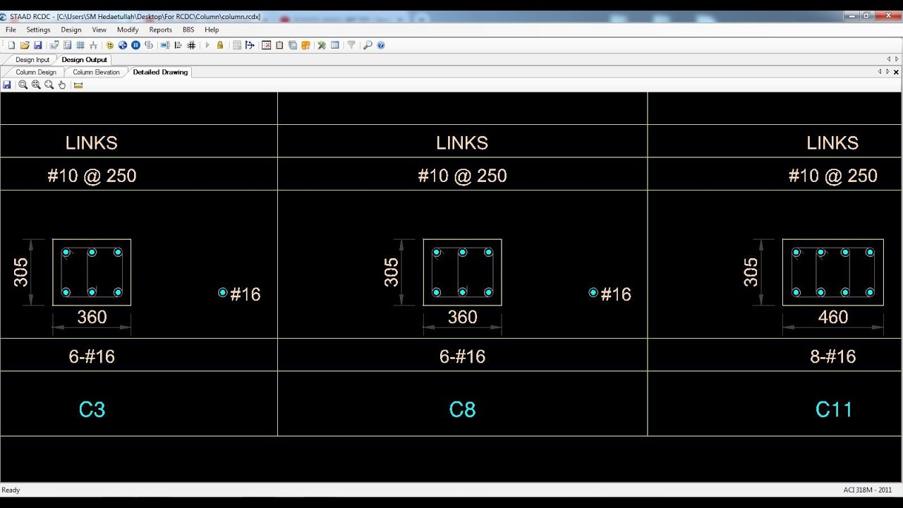Click the C11 column cross-section drawing
The height and width of the screenshot is (508, 903).
pyautogui.click(x=833, y=272)
